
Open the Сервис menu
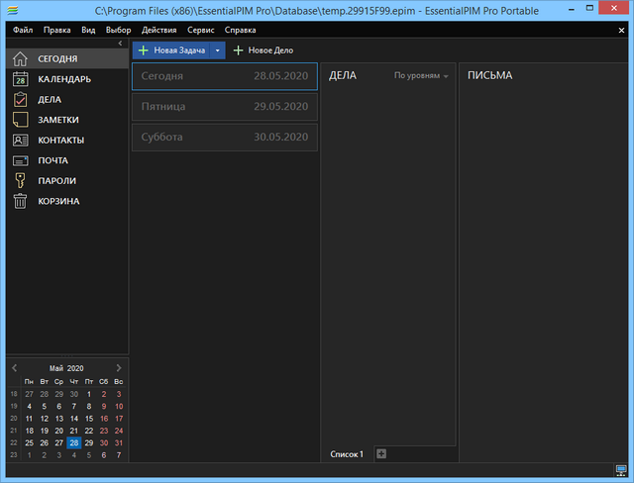click(x=200, y=30)
